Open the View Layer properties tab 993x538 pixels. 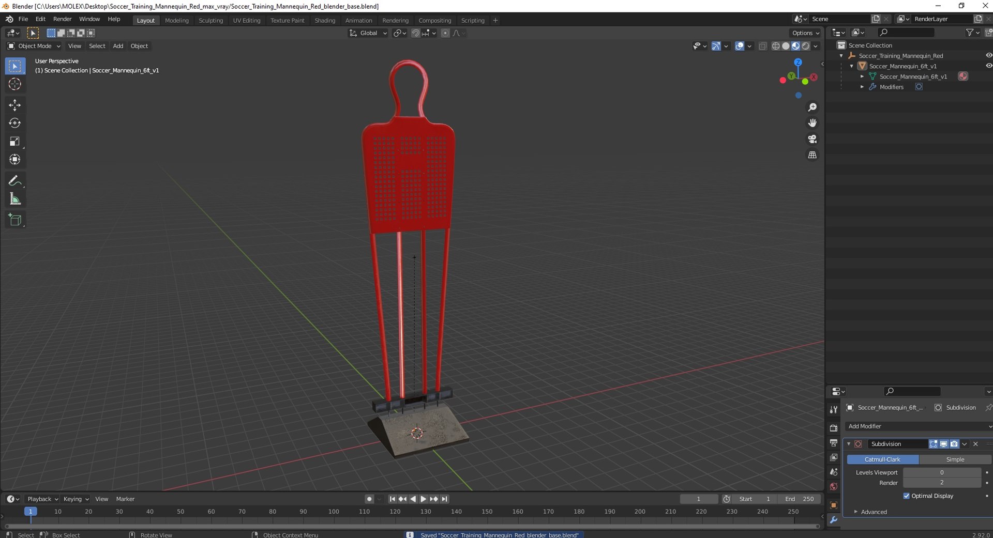(x=833, y=457)
